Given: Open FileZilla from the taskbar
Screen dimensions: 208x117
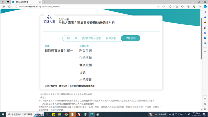Looking at the screenshot, I should coord(79,114).
